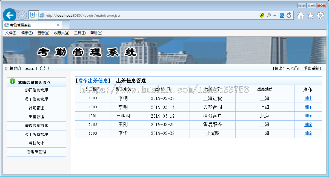
Task: Open the 工具(T) menu
Action: click(80, 33)
